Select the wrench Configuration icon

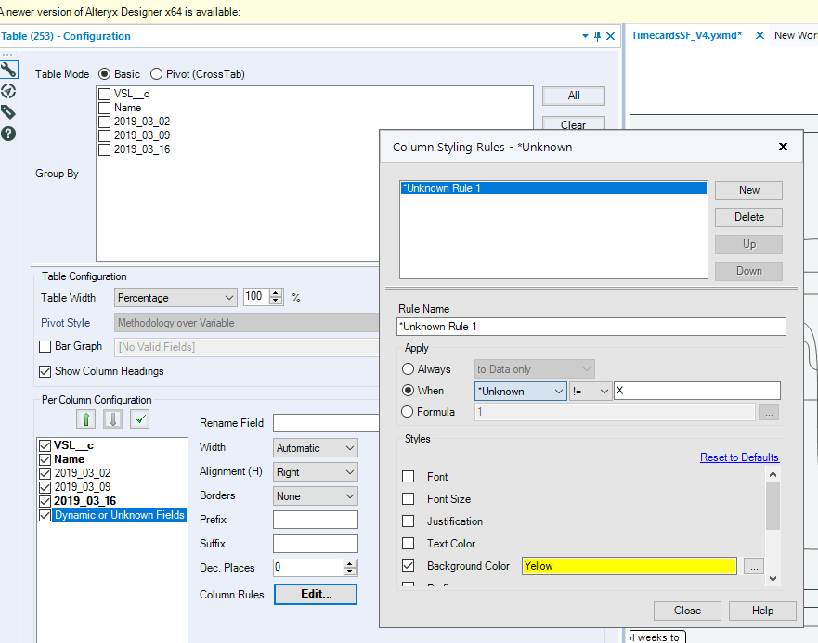pyautogui.click(x=11, y=70)
